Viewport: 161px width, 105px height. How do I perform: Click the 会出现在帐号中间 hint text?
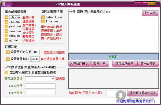click(53, 59)
